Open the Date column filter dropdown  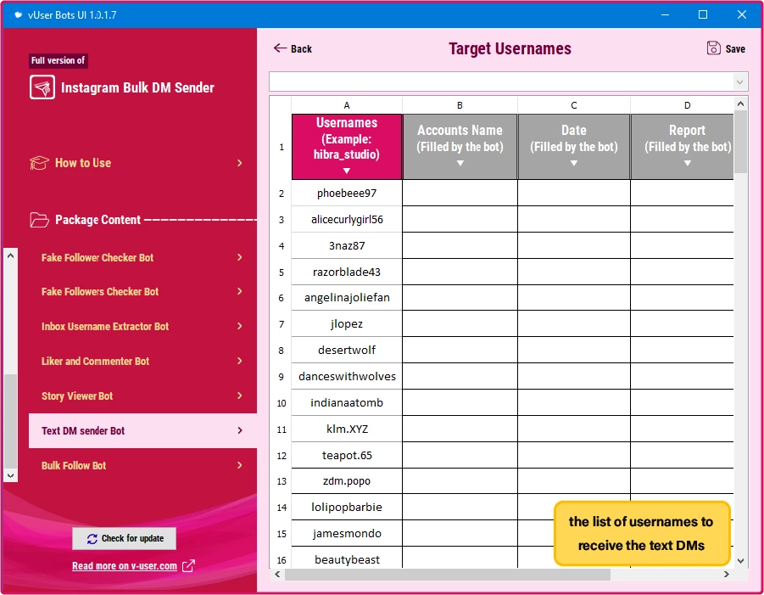click(574, 163)
